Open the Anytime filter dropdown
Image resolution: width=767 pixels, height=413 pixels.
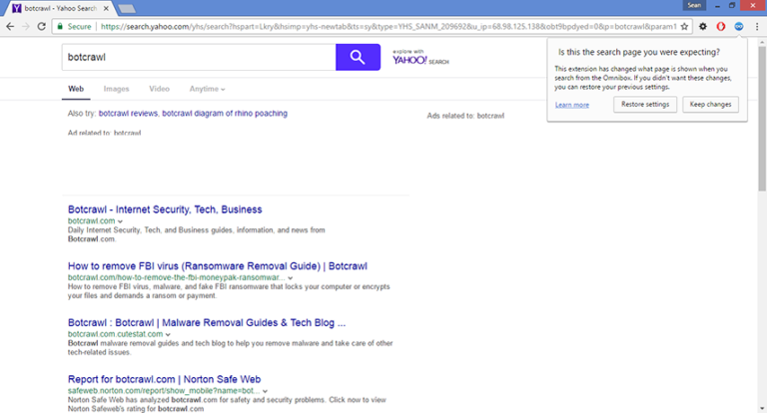point(207,89)
